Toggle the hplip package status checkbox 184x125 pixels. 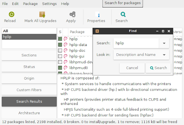pyautogui.click(x=60, y=39)
